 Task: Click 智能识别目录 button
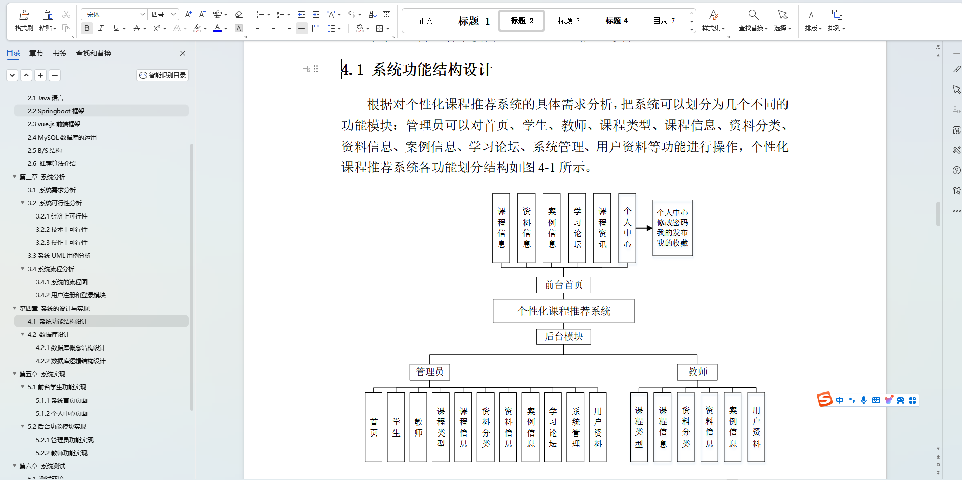coord(162,75)
